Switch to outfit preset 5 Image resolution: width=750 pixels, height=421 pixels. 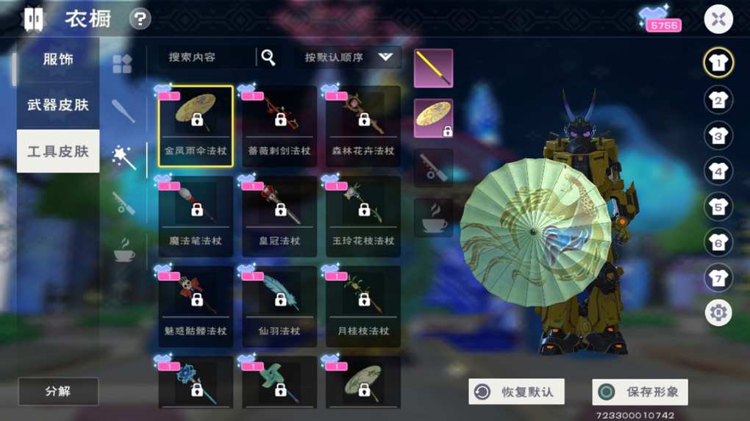(x=718, y=206)
